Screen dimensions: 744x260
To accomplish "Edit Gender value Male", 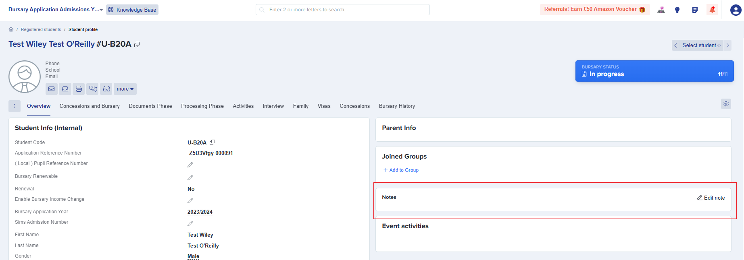I will pyautogui.click(x=194, y=256).
